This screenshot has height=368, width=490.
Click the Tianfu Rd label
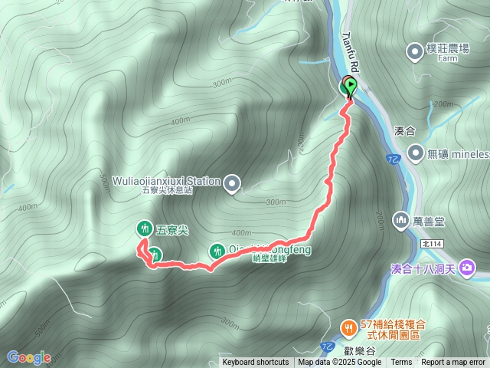pos(351,52)
